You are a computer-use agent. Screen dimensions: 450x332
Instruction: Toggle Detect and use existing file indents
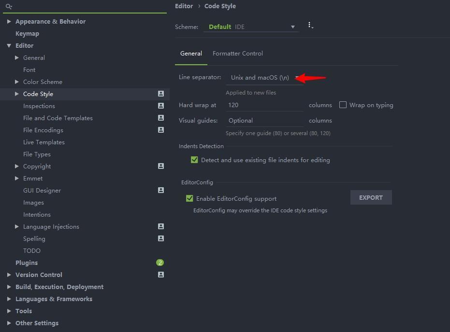194,160
